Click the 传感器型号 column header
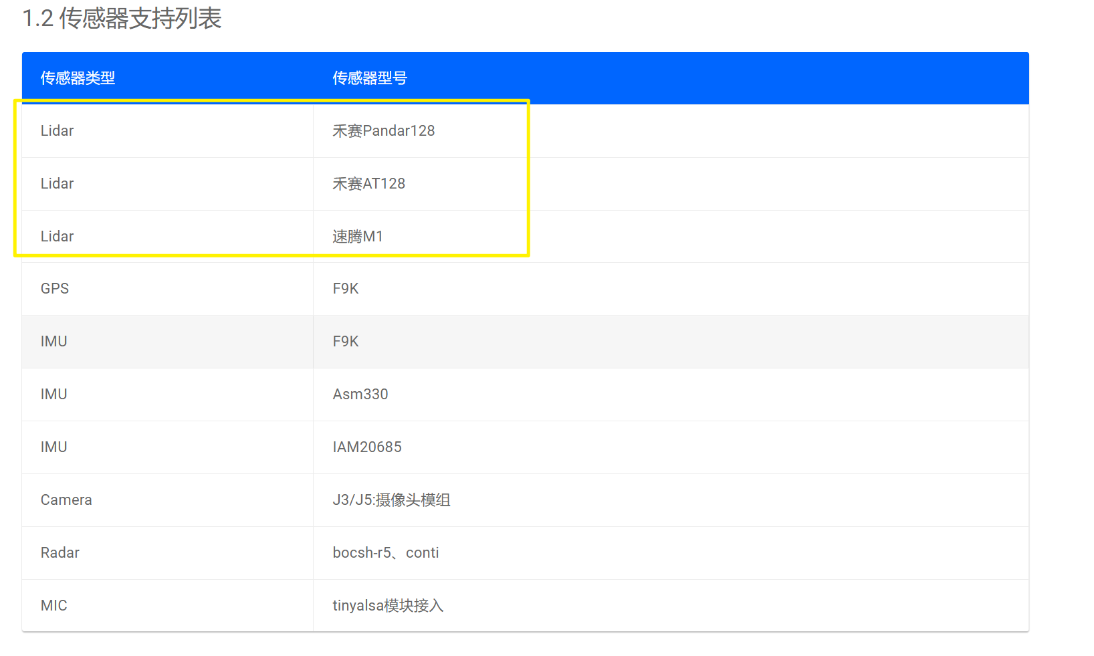 (370, 78)
